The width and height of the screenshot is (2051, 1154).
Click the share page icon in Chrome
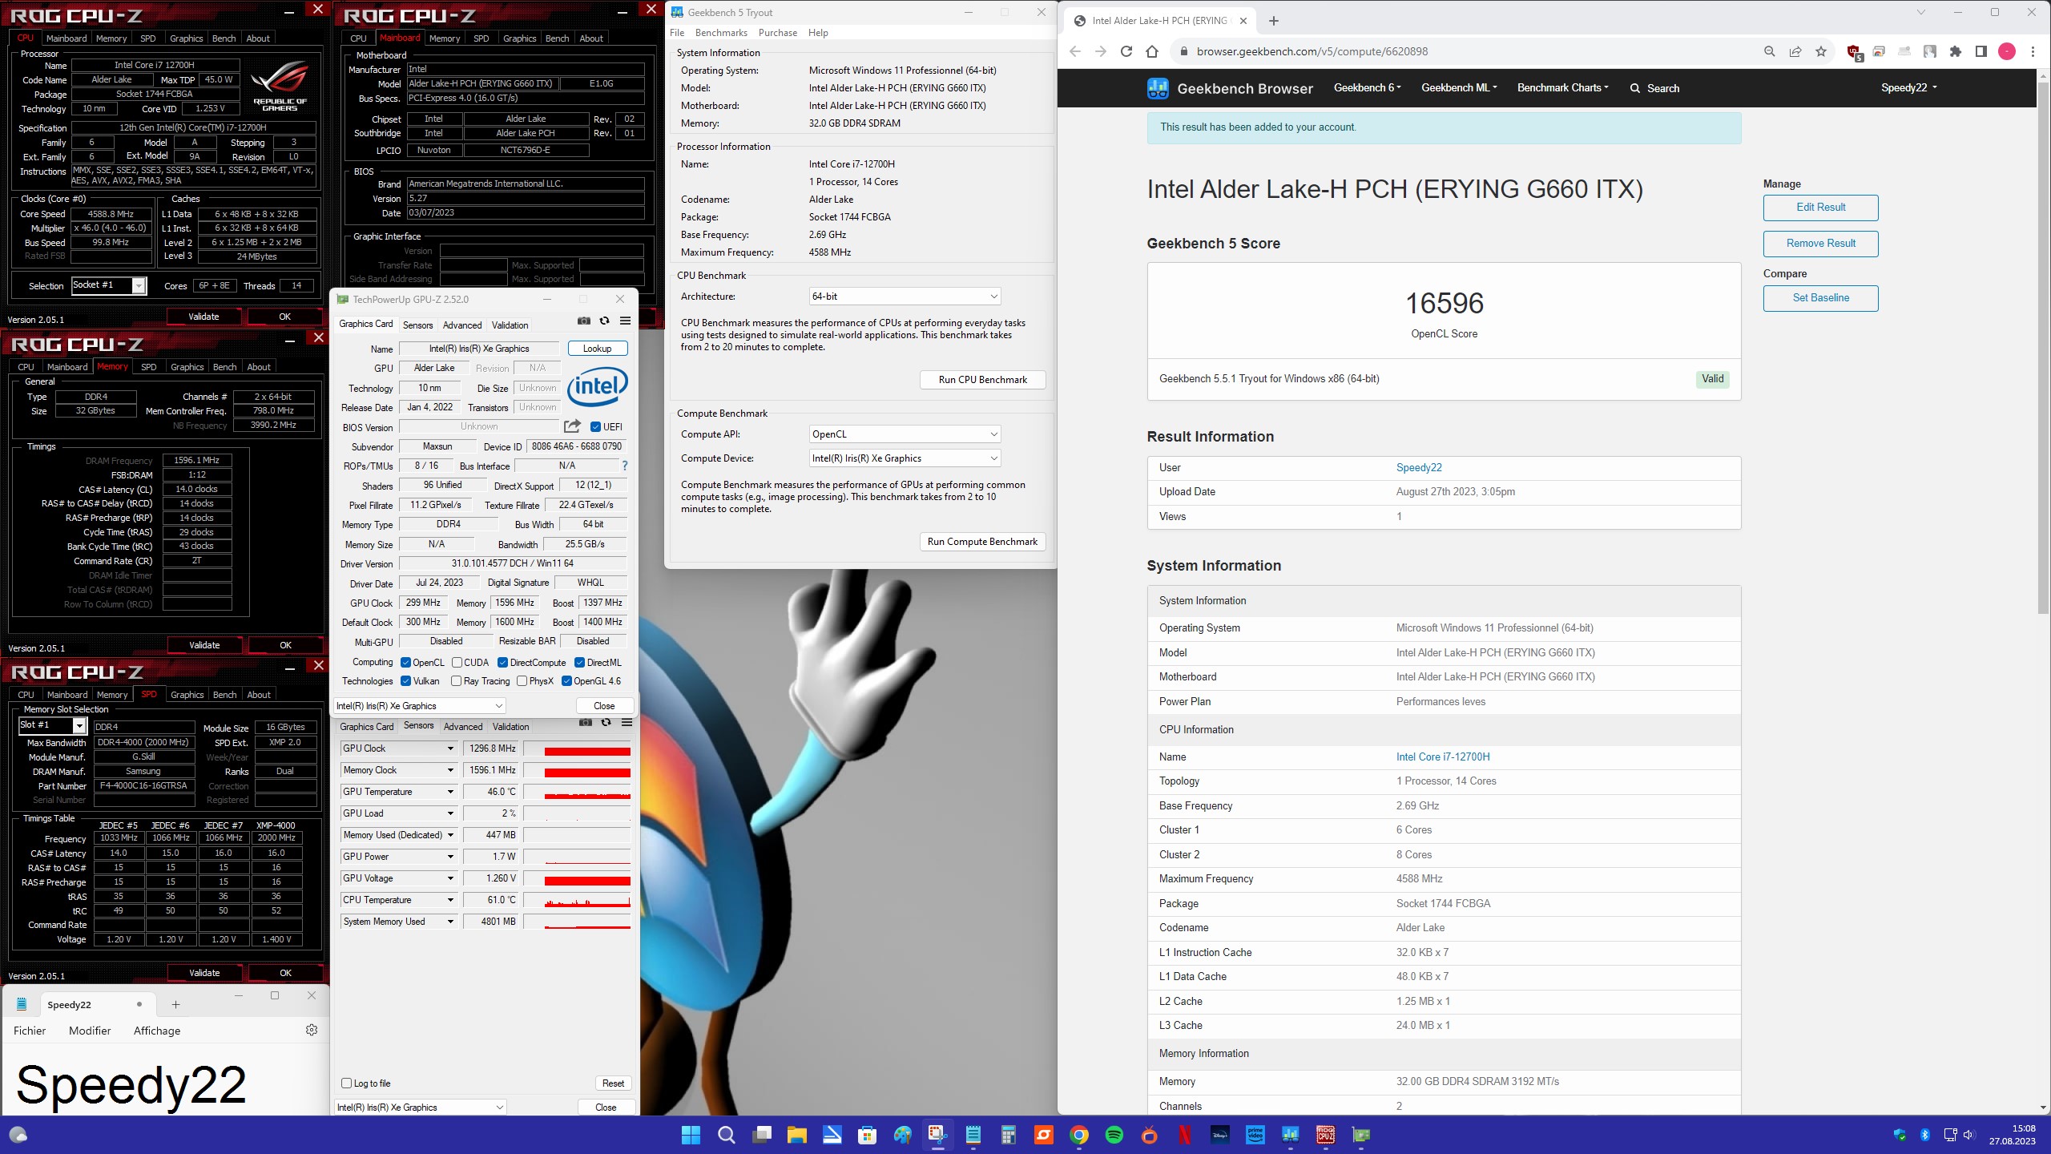coord(1795,51)
